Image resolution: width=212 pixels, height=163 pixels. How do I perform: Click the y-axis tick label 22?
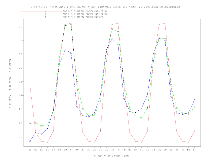21,123
